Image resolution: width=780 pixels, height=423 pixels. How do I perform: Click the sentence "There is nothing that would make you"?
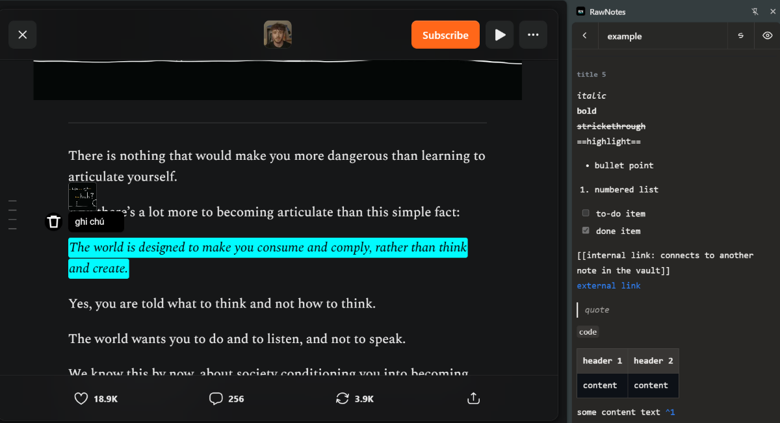(x=277, y=166)
